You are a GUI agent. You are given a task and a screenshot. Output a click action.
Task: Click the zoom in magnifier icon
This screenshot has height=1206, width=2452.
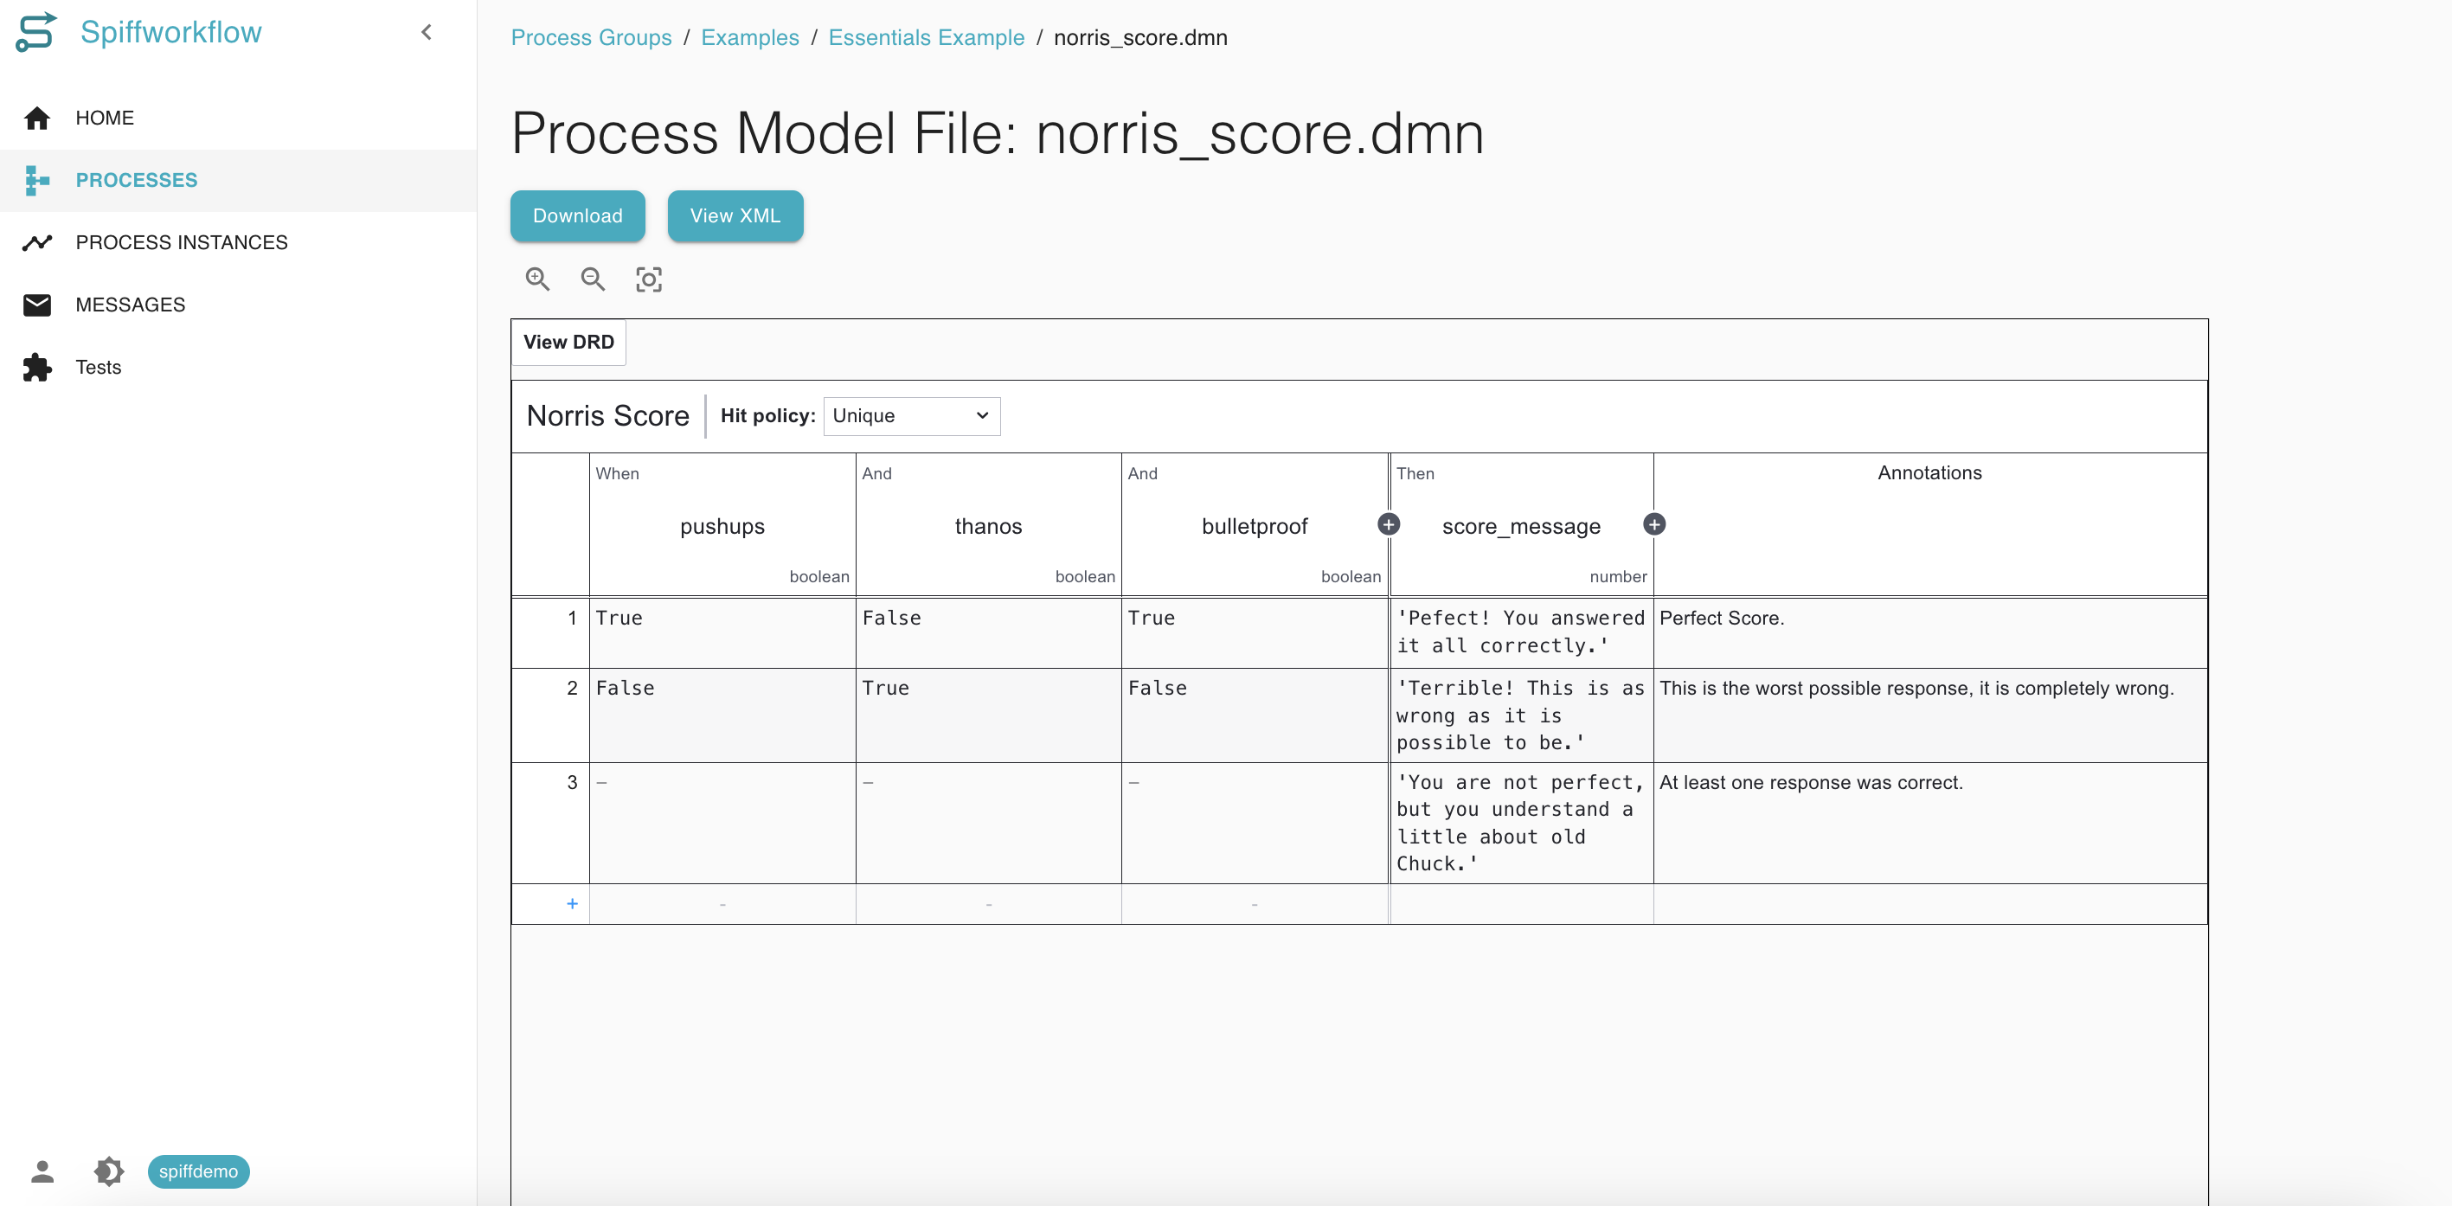coord(538,279)
